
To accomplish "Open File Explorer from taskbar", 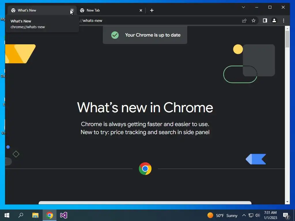I will coord(35,215).
